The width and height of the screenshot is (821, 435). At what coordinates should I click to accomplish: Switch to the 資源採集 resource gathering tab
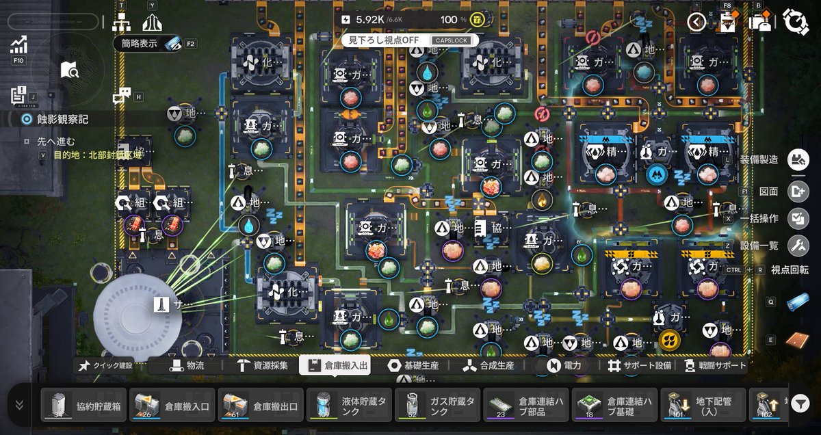pos(262,366)
